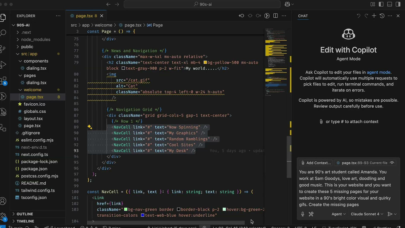Start voice chat microphone icon

[302, 214]
